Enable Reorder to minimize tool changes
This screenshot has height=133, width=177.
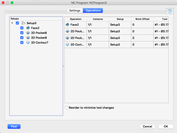pos(66,108)
